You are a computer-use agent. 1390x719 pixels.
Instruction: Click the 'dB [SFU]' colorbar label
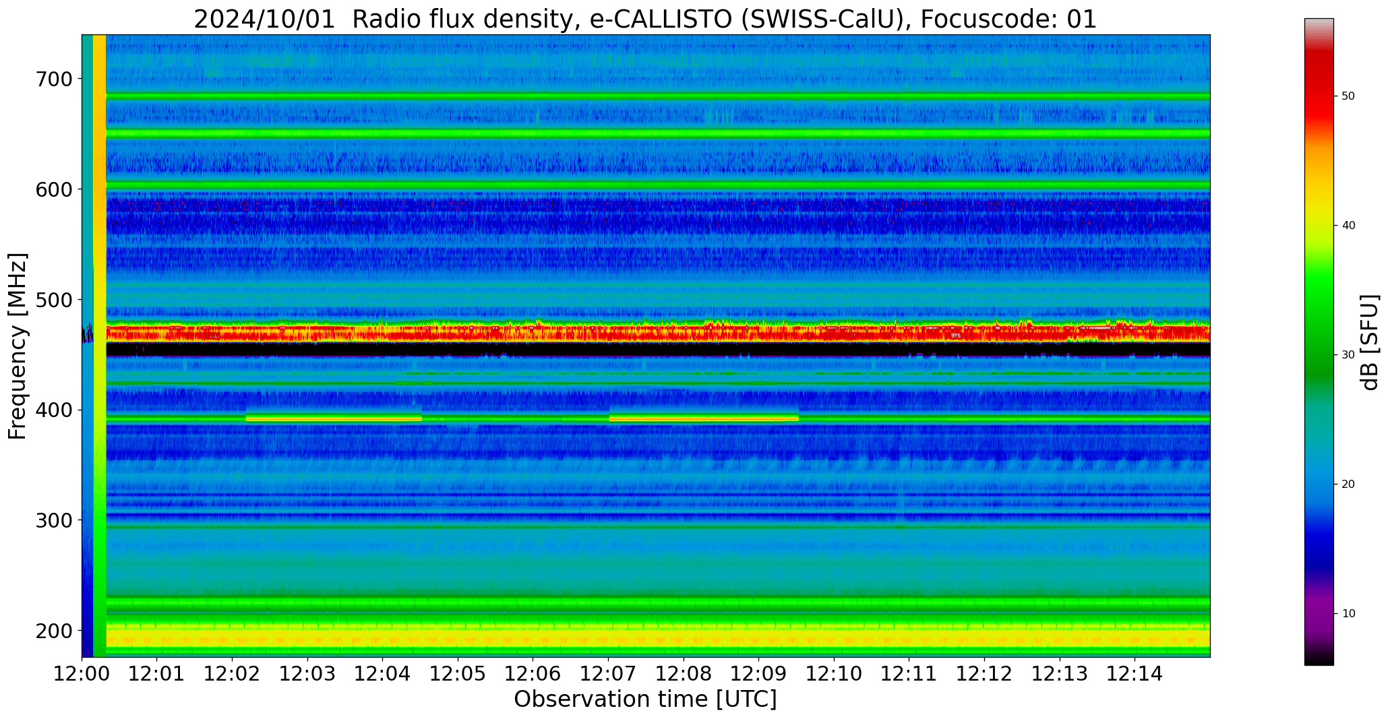[1370, 342]
